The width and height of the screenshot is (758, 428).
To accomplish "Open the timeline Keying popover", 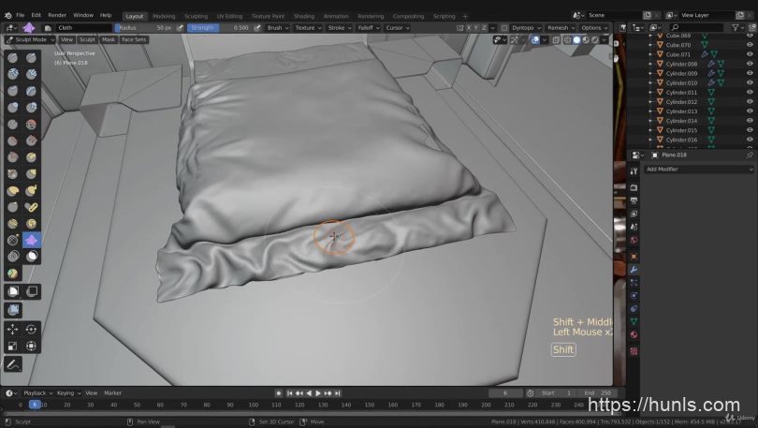I will (x=67, y=393).
